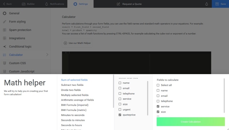This screenshot has width=229, height=130.
Task: Open Use our Math Helper
Action: click(x=77, y=43)
